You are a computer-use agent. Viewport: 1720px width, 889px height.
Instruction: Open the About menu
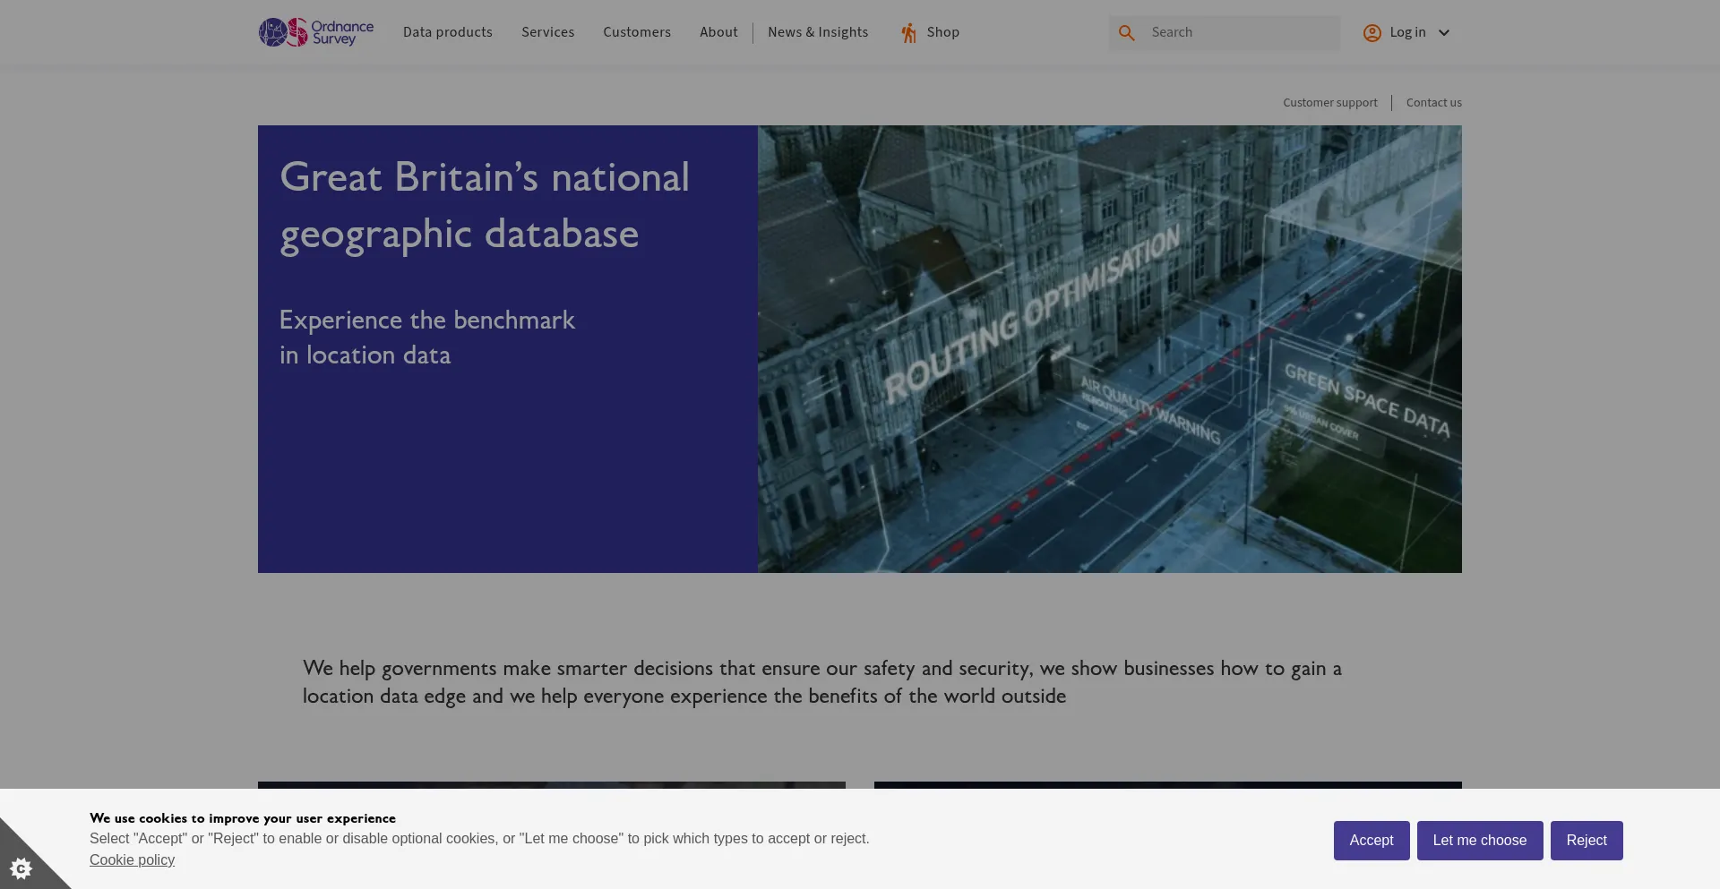pos(718,32)
